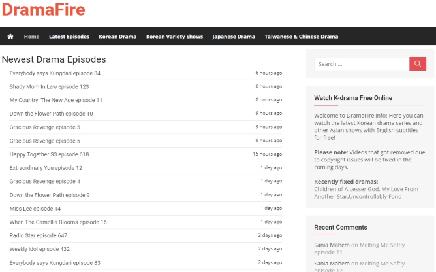Screen dimensions: 436x272
Task: Focus the Search input field
Action: pos(362,64)
